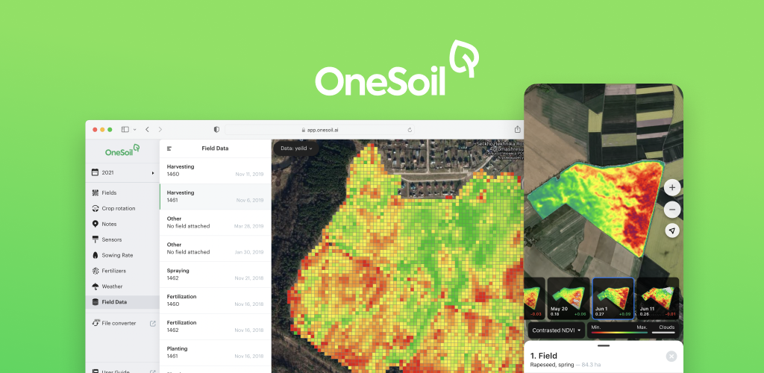Select Fertilization 1460 entry
The height and width of the screenshot is (373, 764).
click(x=215, y=301)
